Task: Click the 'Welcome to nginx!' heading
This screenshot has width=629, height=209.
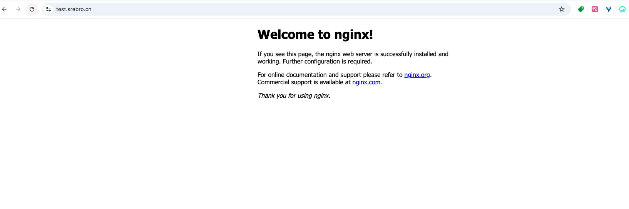Action: (x=315, y=35)
